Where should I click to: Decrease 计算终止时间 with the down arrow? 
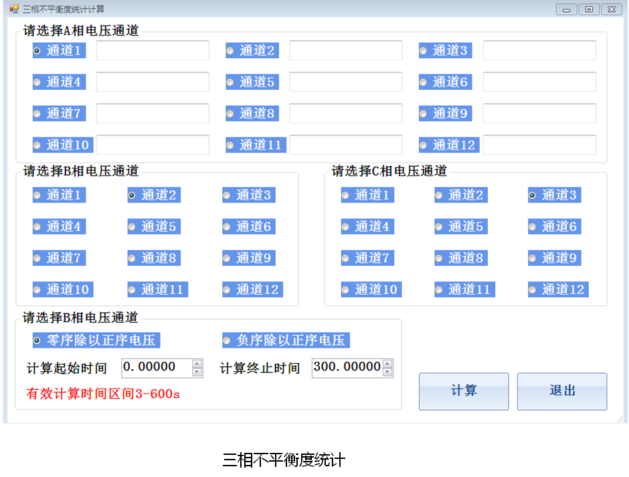[x=388, y=372]
